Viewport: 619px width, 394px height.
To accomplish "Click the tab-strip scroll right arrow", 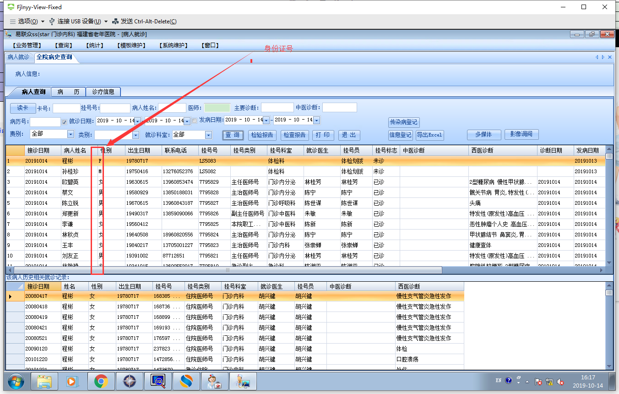I will (603, 57).
